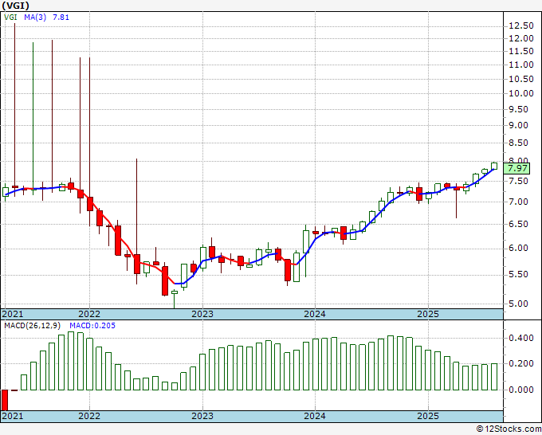The height and width of the screenshot is (435, 542).
Task: Click 2025 on the price chart time axis
Action: coord(428,314)
